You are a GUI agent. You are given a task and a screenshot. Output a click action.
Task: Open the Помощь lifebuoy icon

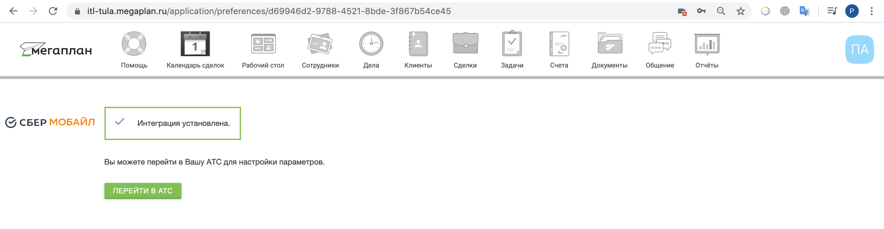click(134, 44)
